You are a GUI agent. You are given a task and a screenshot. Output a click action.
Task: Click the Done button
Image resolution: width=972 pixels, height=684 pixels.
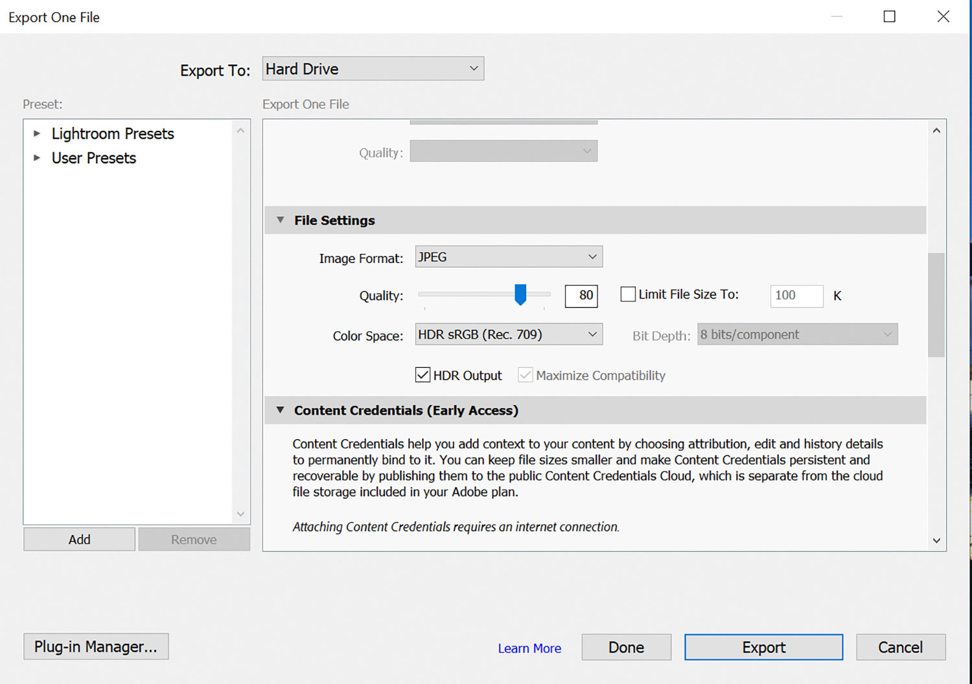pos(626,647)
